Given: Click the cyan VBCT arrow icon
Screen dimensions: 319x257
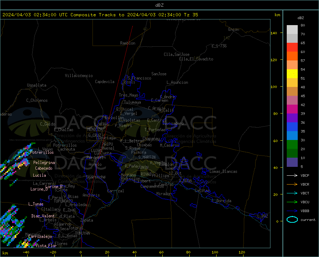Looking at the screenshot, I should pyautogui.click(x=292, y=193).
